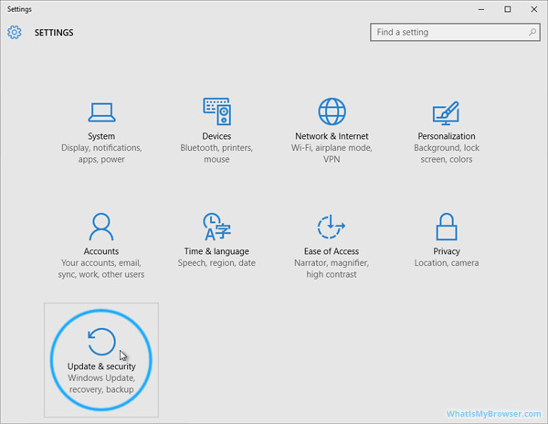Open the Privacy padlock icon

tap(447, 227)
